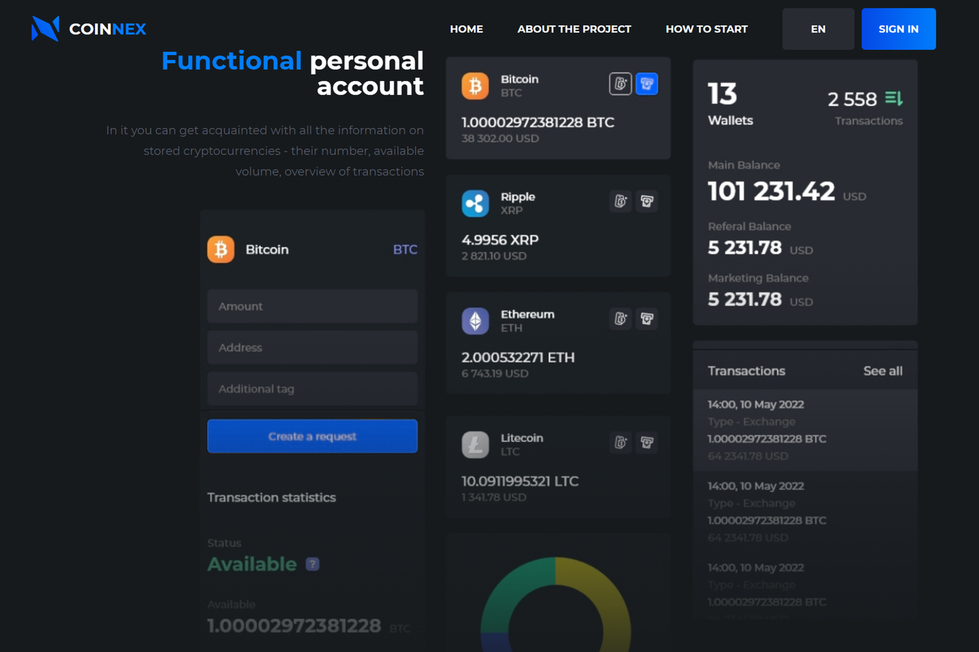Click the grey Litecoin coin icon
979x652 pixels.
click(x=475, y=445)
